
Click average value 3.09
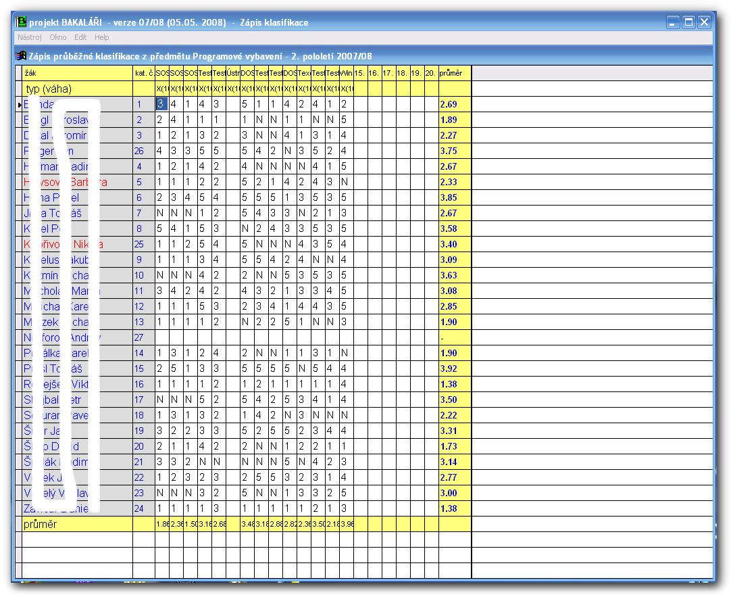[x=449, y=260]
